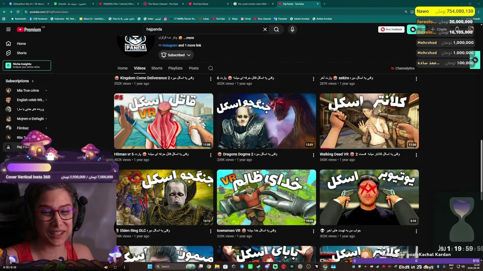Screen dimensions: 483x271
Task: Open the Subscribed notification dropdown
Action: [176, 55]
